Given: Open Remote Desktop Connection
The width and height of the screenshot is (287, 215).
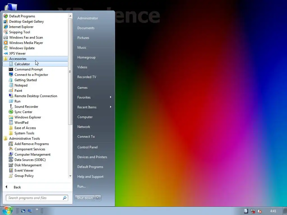Looking at the screenshot, I should 35,96.
